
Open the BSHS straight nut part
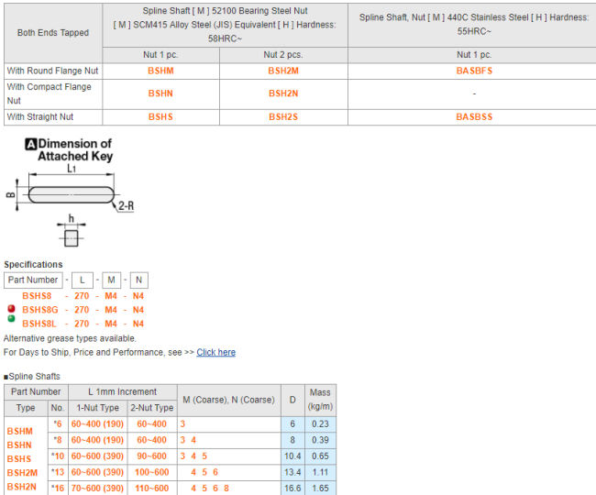coord(160,117)
